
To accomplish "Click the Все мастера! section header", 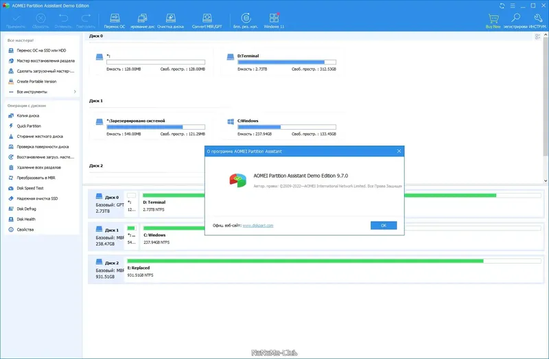I will [21, 40].
